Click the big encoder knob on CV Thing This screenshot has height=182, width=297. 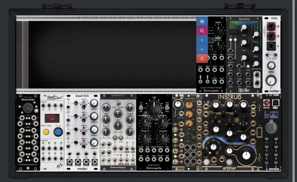click(271, 128)
